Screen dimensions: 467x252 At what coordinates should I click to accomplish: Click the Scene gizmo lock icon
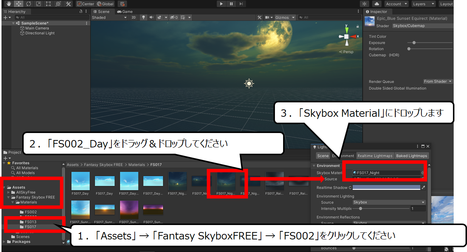click(x=357, y=26)
